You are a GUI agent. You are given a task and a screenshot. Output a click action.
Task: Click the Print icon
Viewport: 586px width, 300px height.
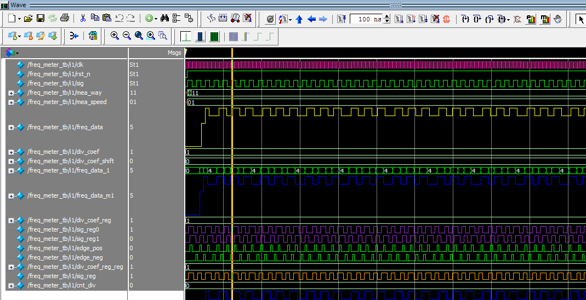point(65,19)
